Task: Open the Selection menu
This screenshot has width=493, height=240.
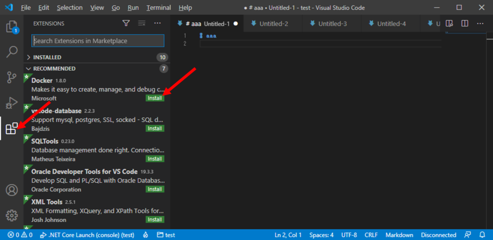Action: click(70, 8)
